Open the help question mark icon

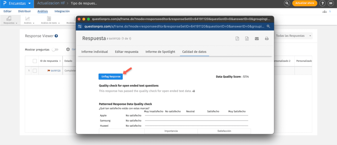click(x=323, y=3)
